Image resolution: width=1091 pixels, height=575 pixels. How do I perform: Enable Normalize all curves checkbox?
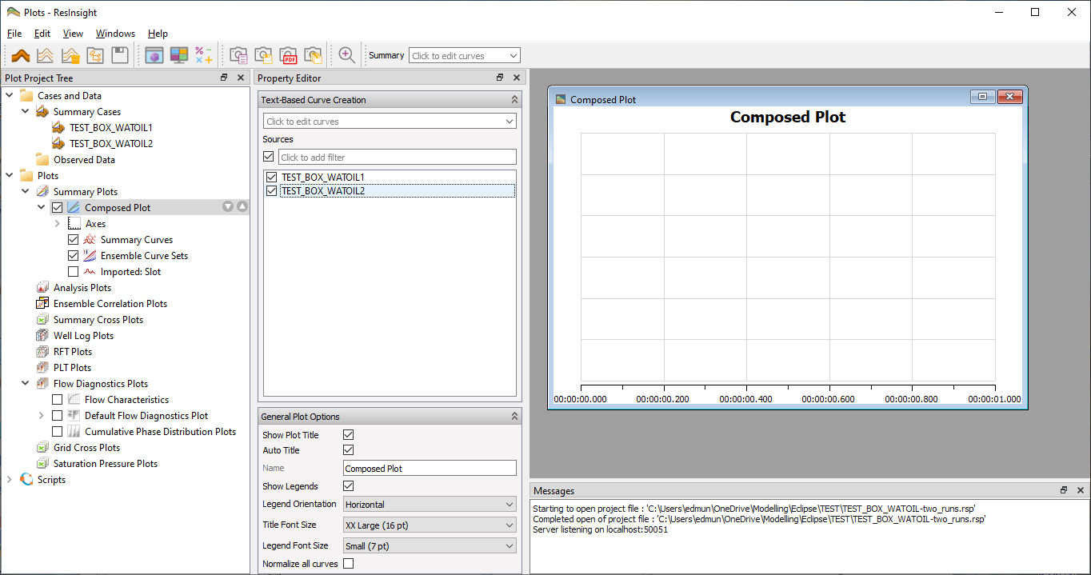[348, 564]
